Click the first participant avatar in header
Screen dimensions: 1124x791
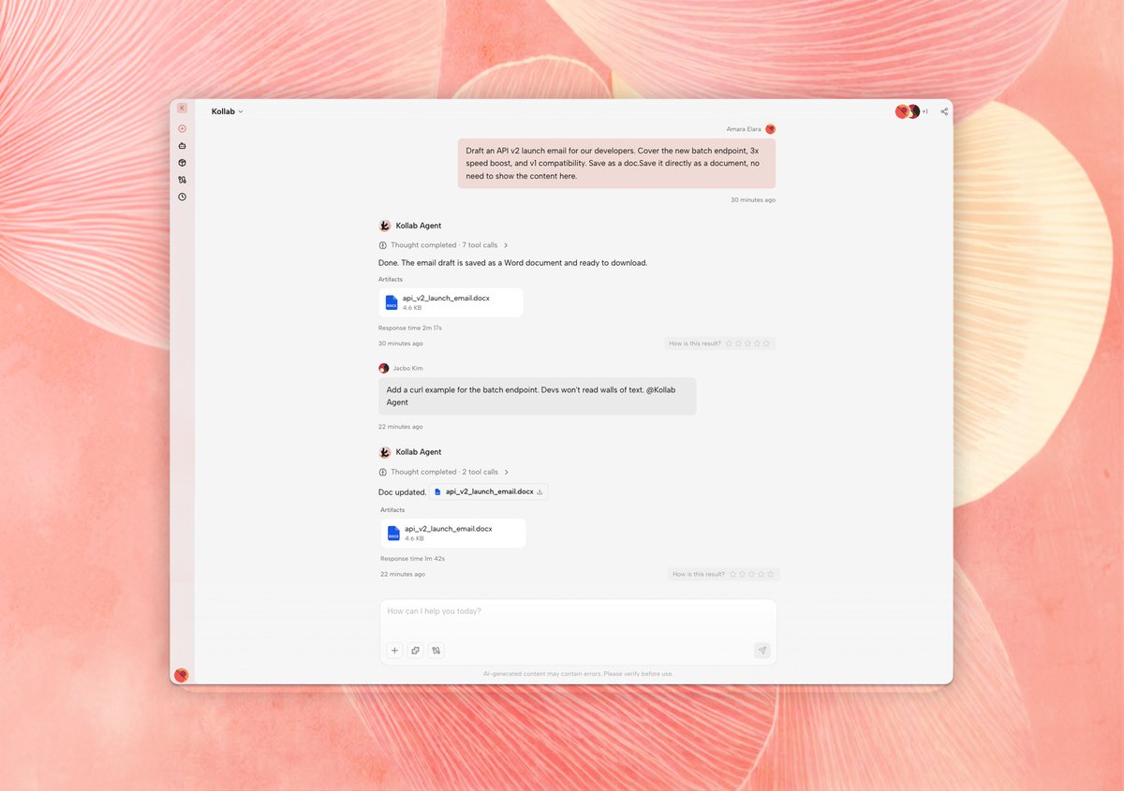pos(902,111)
